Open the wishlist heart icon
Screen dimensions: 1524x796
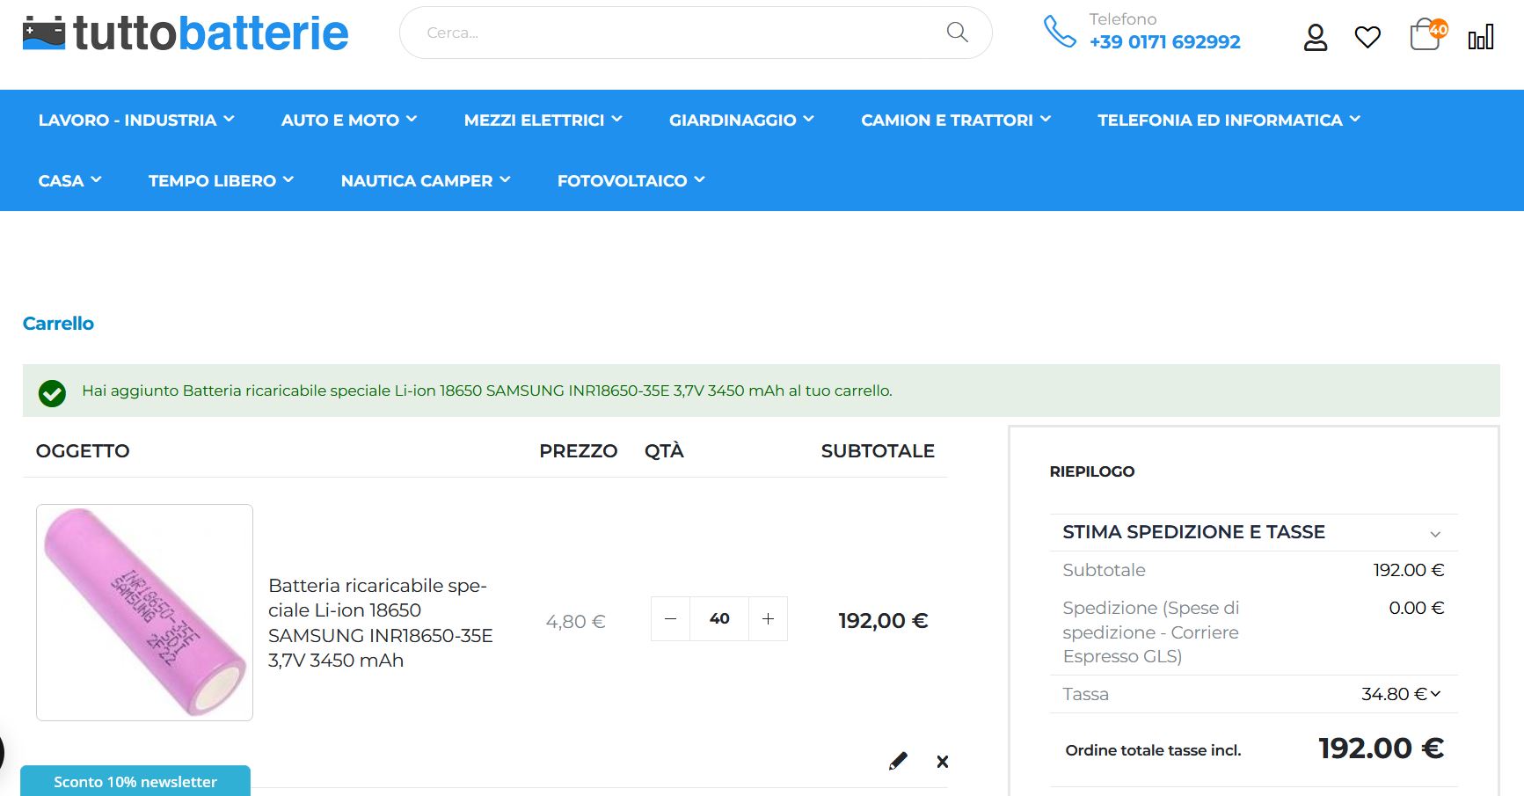[x=1367, y=37]
